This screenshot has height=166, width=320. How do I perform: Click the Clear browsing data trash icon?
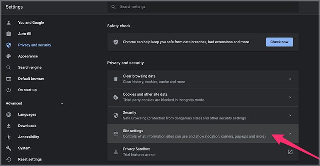pos(116,79)
